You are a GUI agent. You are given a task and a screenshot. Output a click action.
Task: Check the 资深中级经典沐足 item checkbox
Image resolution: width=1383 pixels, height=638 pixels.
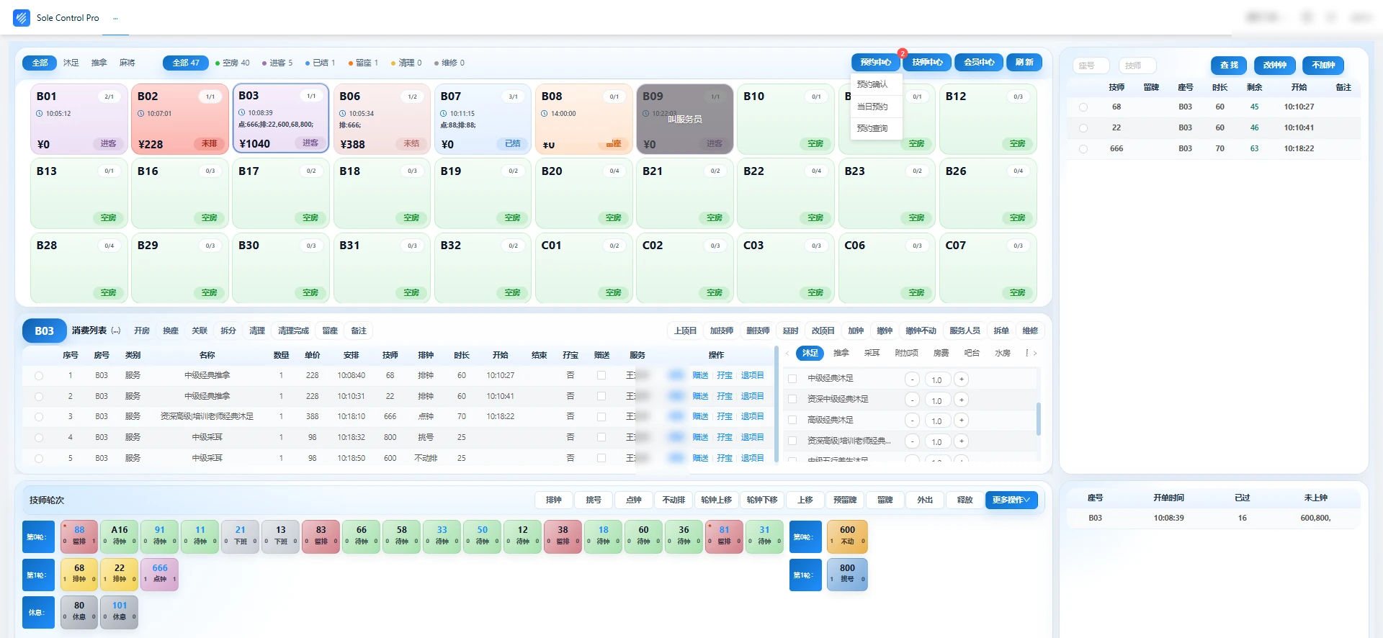tap(792, 399)
